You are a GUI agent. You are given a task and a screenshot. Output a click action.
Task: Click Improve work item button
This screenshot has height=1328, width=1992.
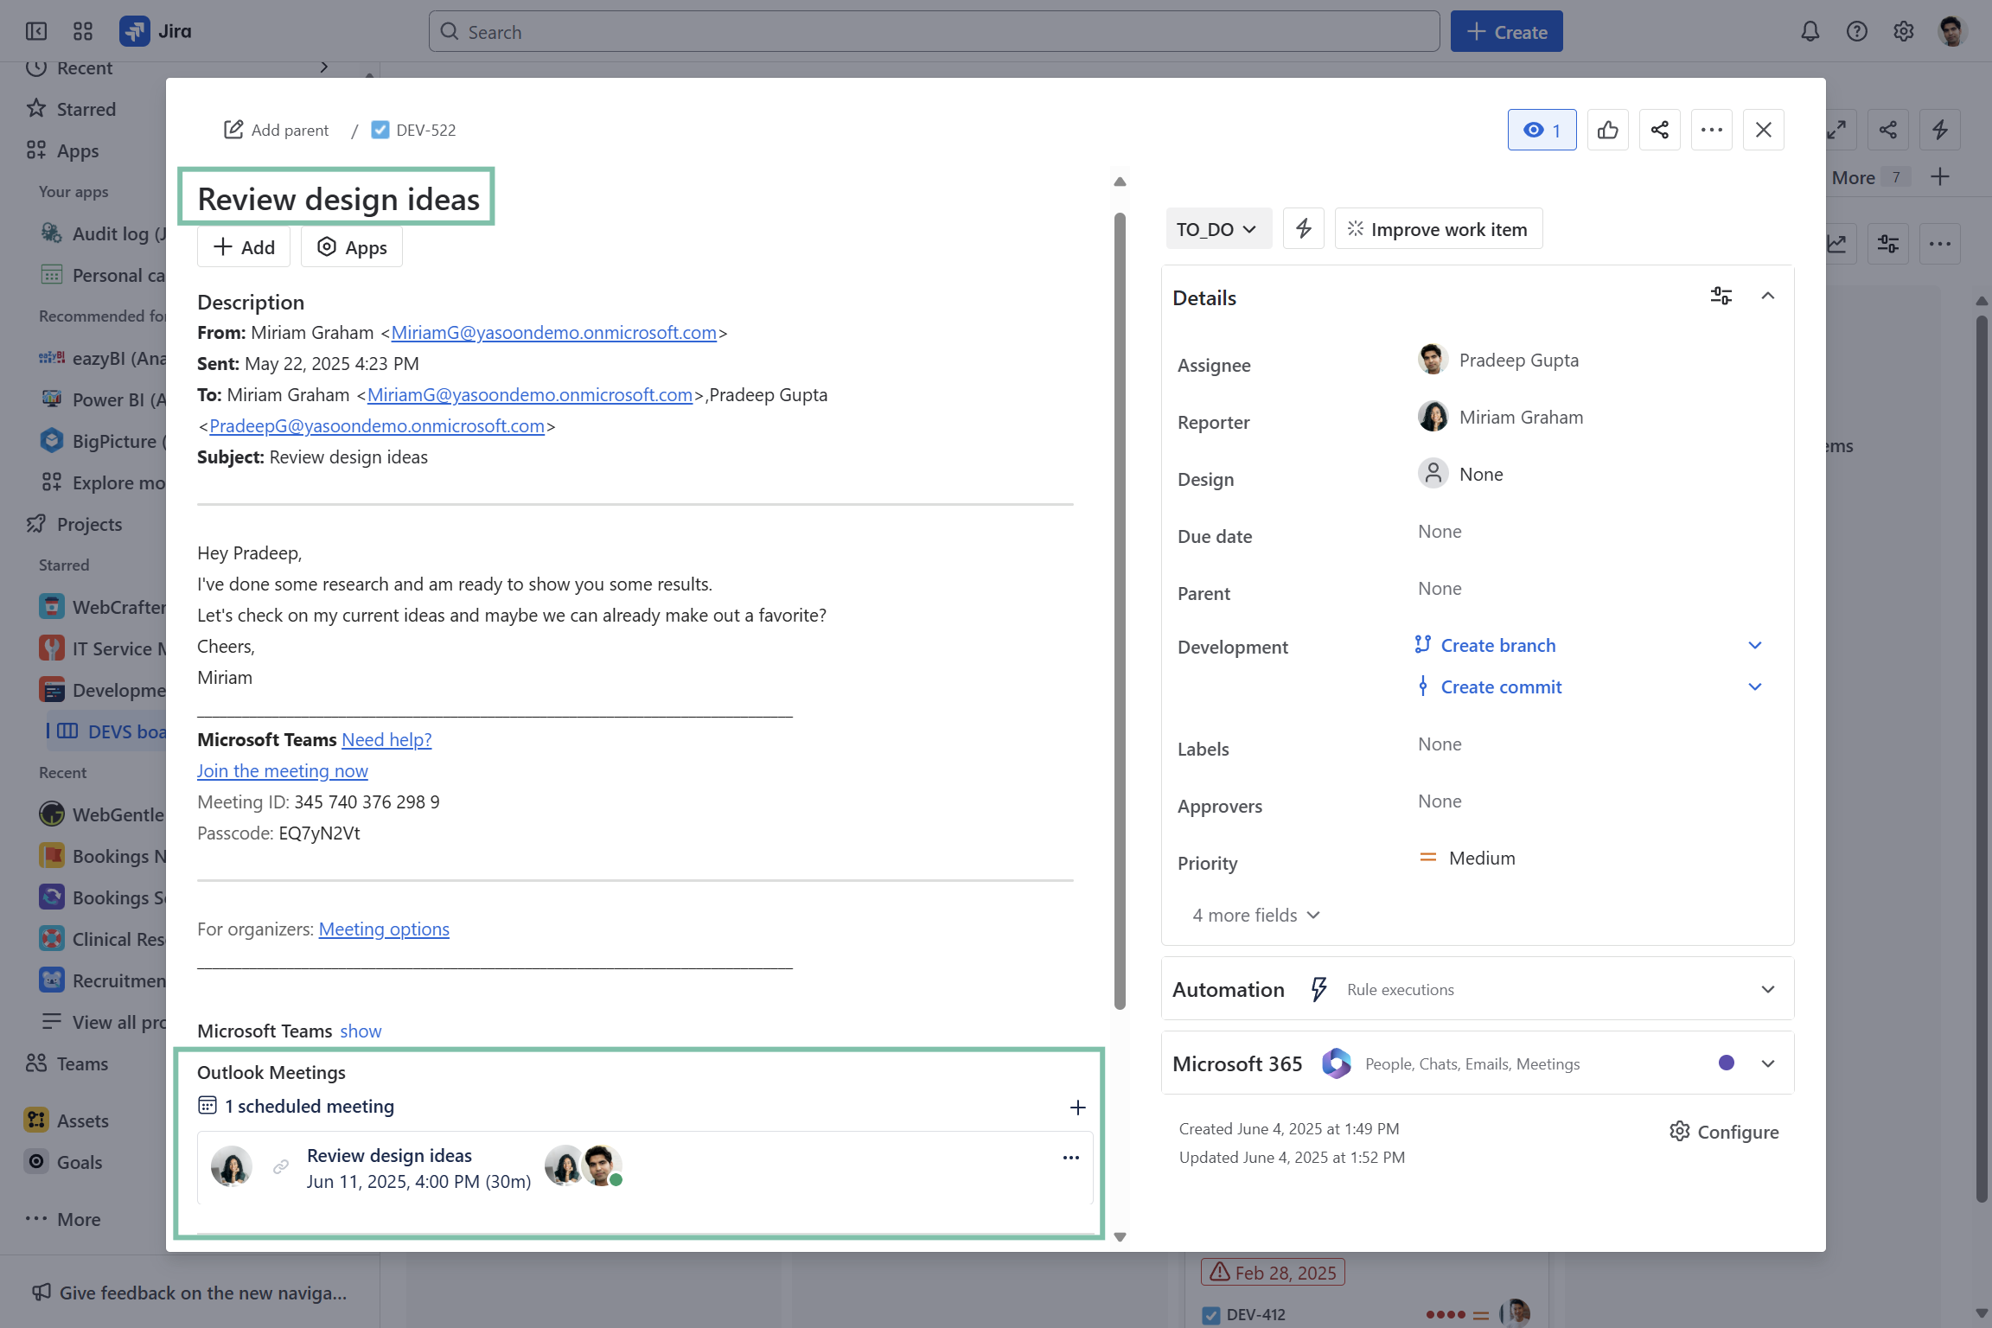(1438, 229)
